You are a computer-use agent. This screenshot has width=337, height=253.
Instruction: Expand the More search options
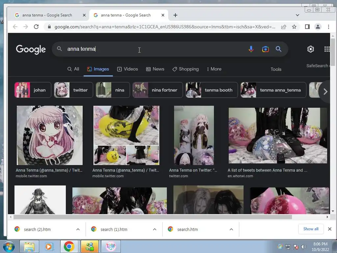(214, 69)
